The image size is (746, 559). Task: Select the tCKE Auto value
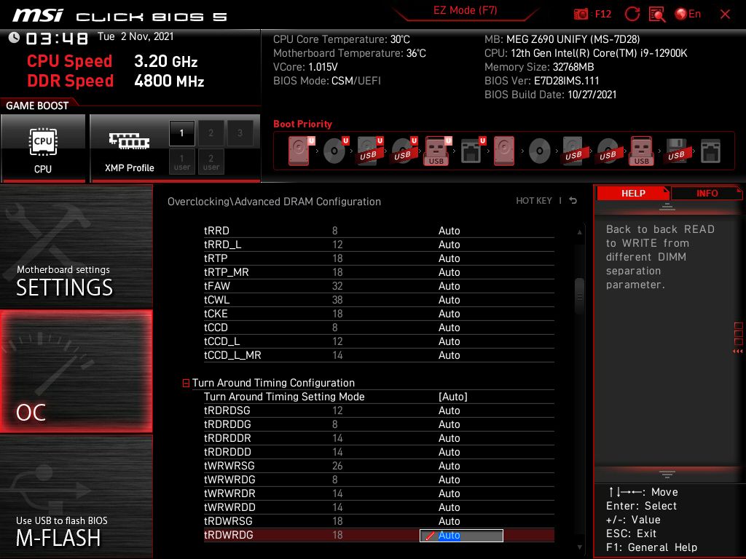click(449, 314)
